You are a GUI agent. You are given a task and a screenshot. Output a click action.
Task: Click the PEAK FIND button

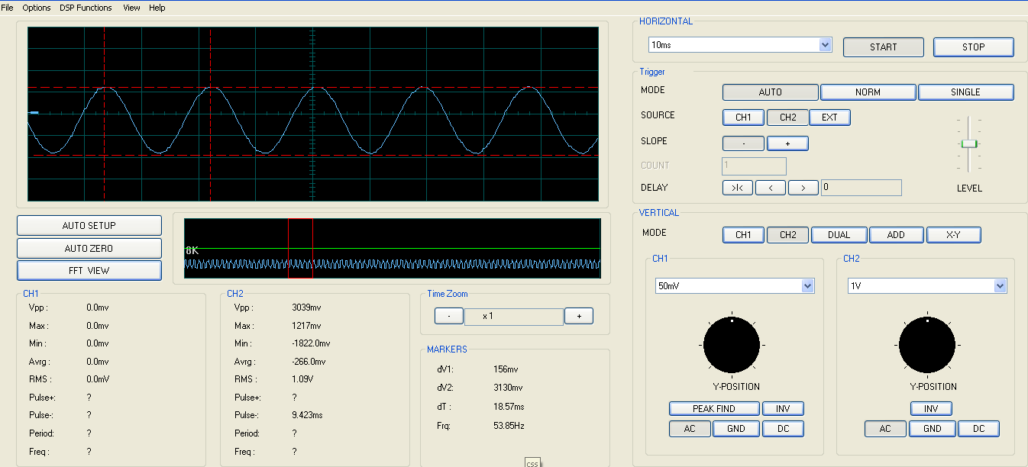tap(714, 409)
